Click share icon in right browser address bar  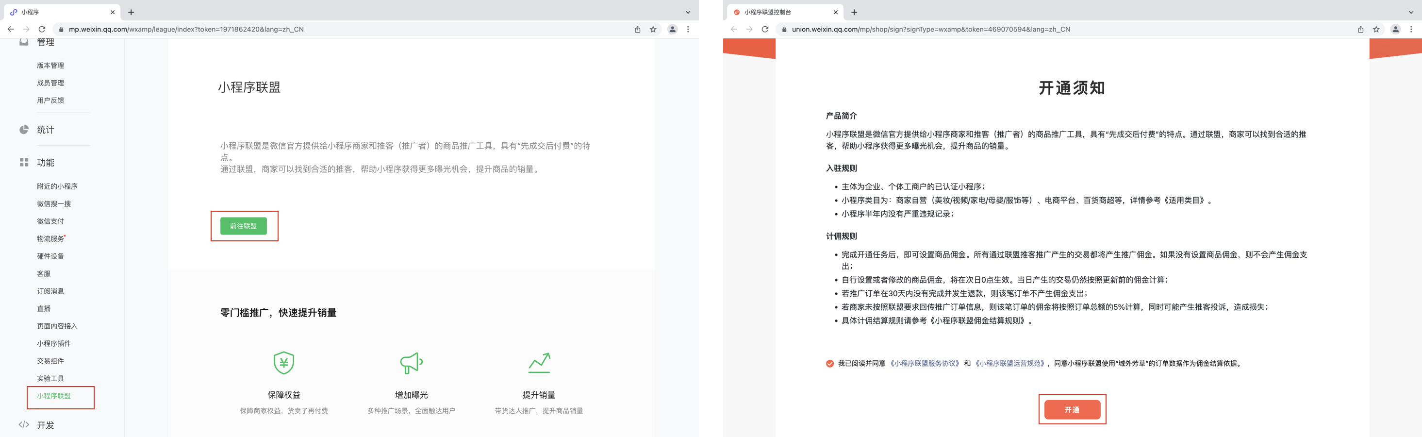coord(1361,29)
